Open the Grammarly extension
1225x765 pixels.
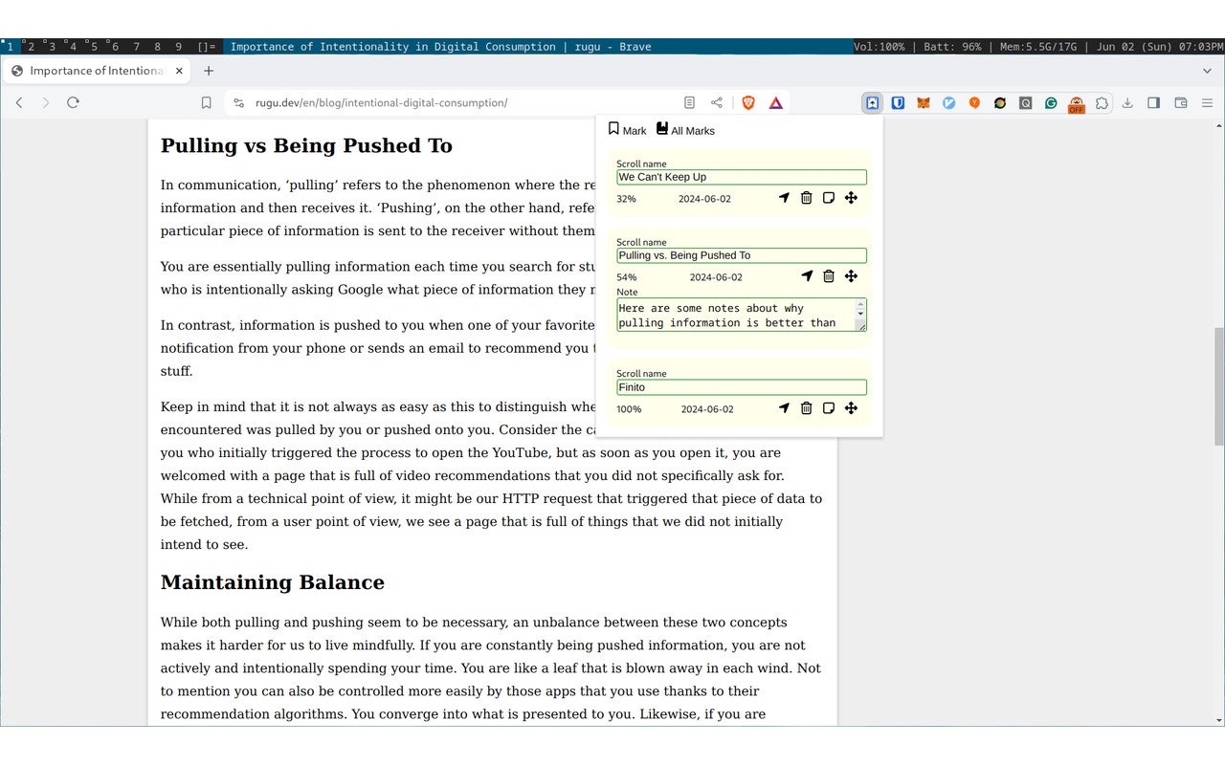coord(1051,103)
